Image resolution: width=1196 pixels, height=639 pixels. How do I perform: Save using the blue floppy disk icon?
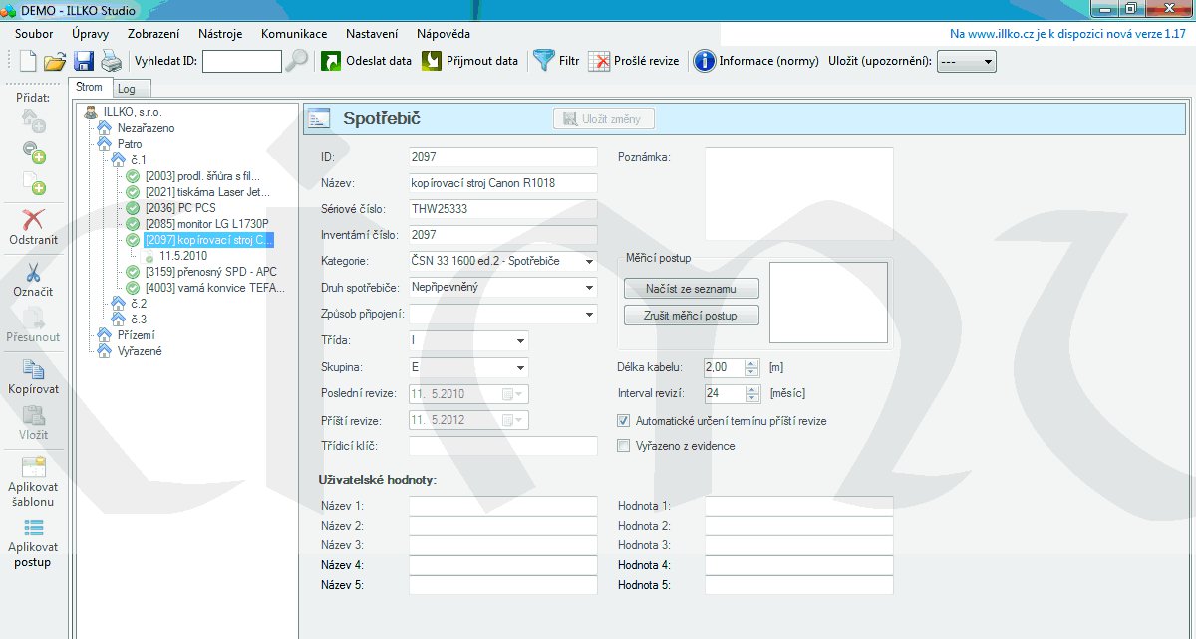[83, 61]
